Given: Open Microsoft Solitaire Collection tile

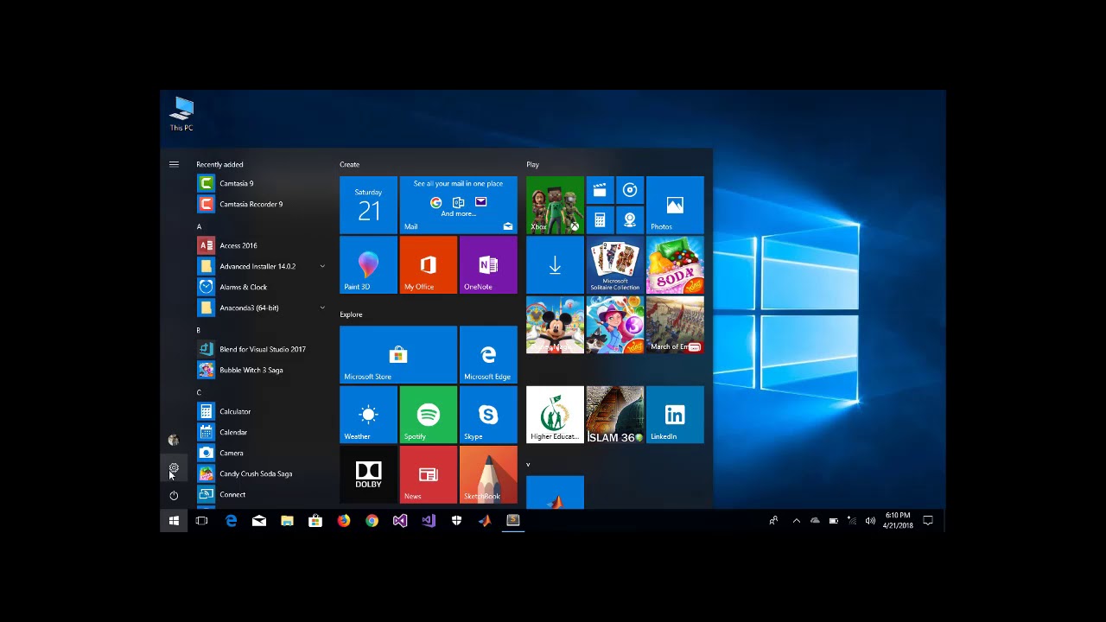Looking at the screenshot, I should click(x=615, y=265).
